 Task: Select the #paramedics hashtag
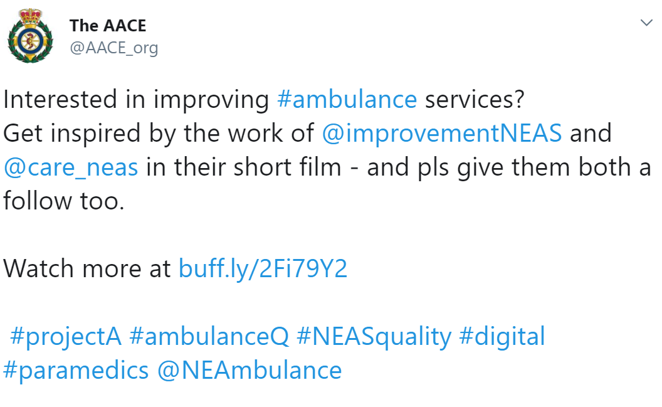(x=76, y=371)
